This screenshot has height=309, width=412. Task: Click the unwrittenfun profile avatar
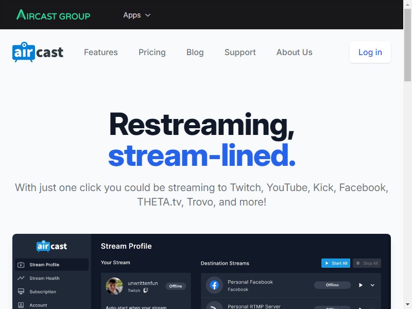click(x=114, y=286)
